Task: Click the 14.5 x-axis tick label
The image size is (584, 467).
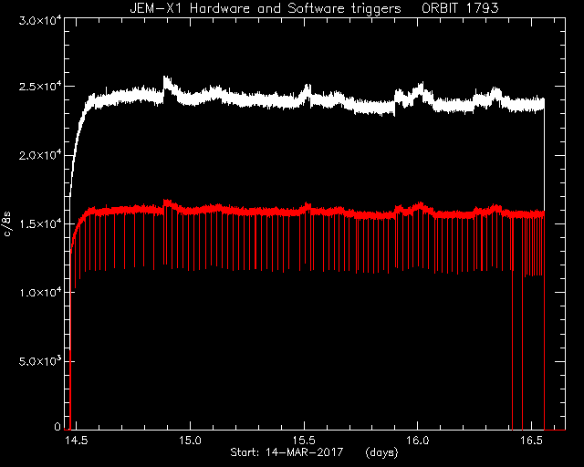Action: [77, 441]
